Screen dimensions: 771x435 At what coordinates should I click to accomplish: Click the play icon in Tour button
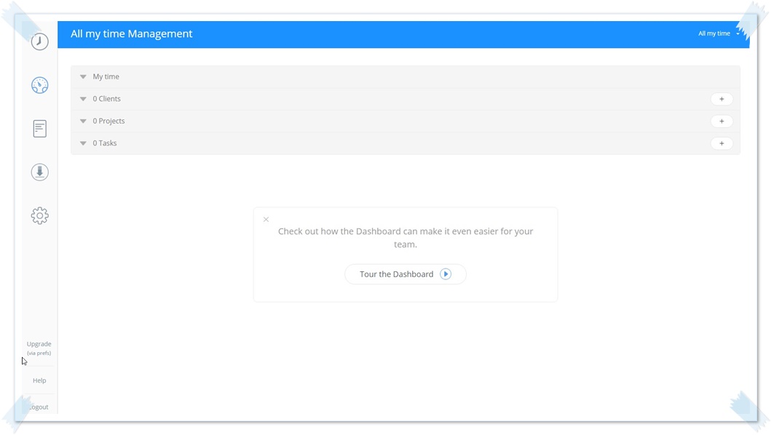tap(446, 274)
